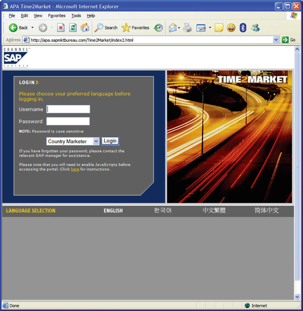Click the Forward arrow icon
The width and height of the screenshot is (303, 311).
(43, 28)
